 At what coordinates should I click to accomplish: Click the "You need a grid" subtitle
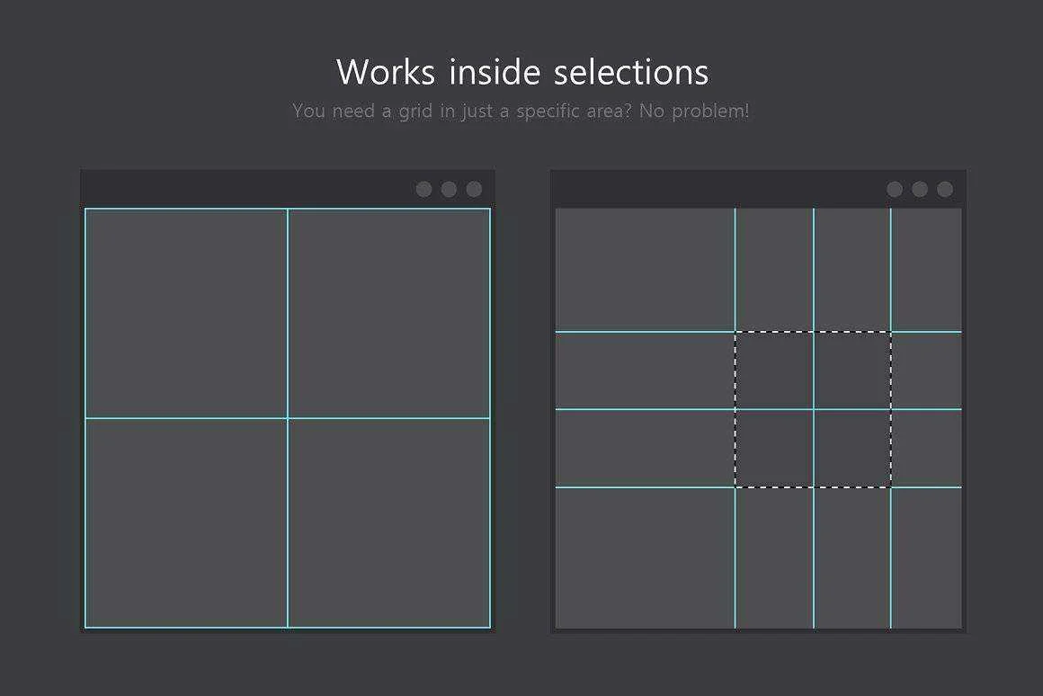click(x=521, y=112)
